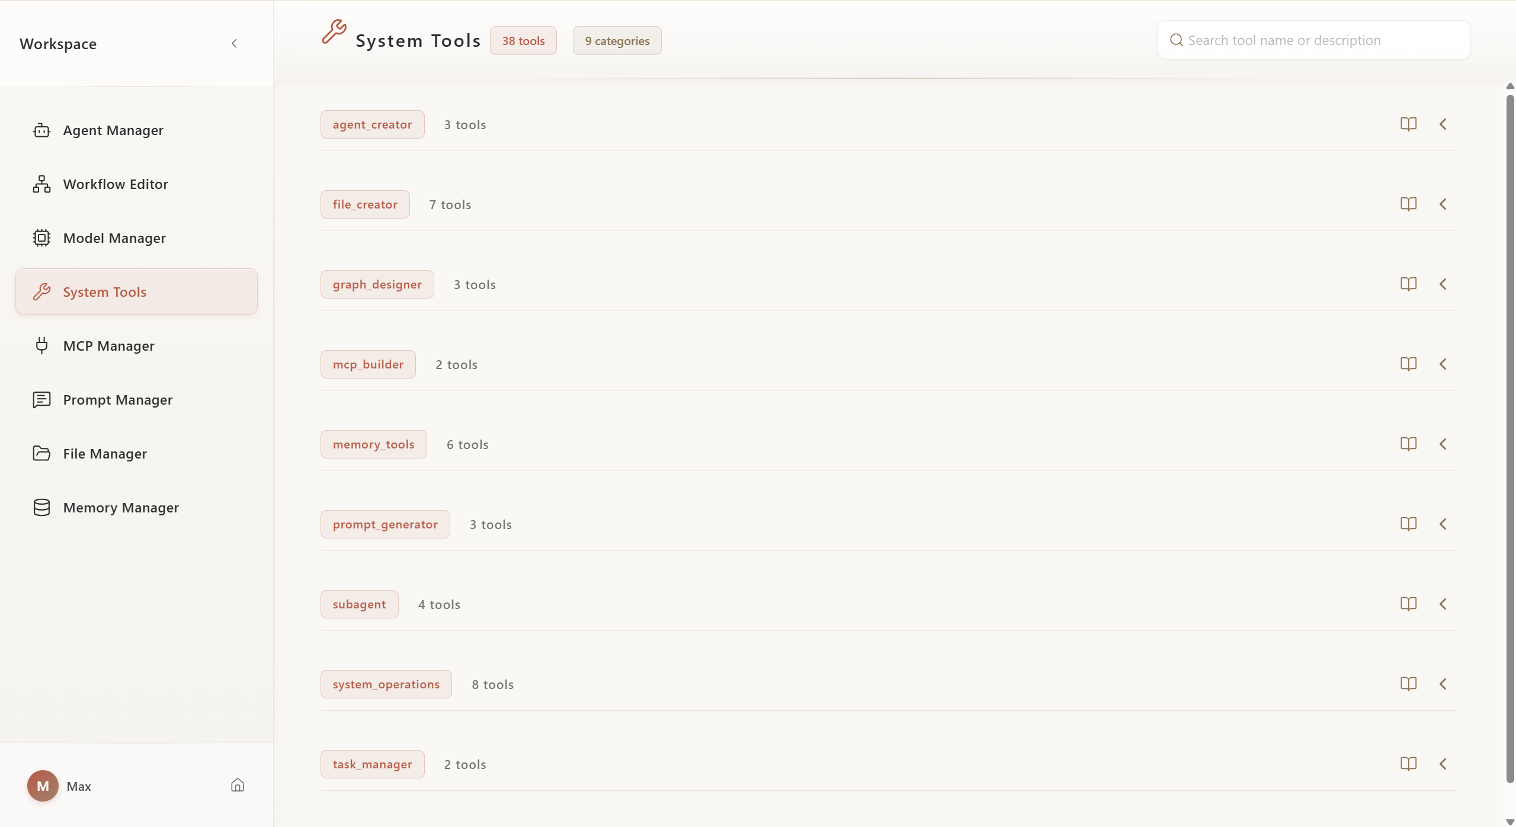The width and height of the screenshot is (1516, 827).
Task: Open the MCP Manager plug icon
Action: click(x=40, y=346)
